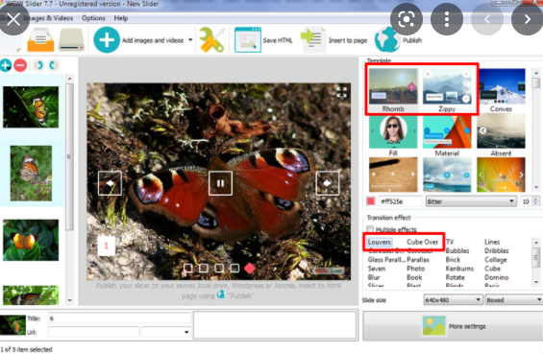Viewport: 543px width, 354px height.
Task: Remove slide with the red minus icon
Action: (20, 65)
